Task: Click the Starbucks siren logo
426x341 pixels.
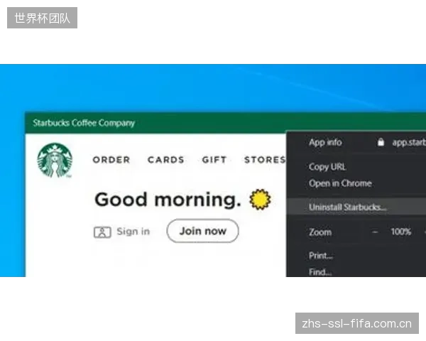Action: 55,160
